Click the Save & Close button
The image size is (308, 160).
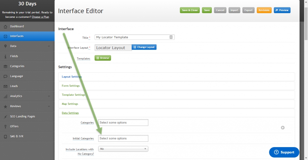tap(190, 10)
